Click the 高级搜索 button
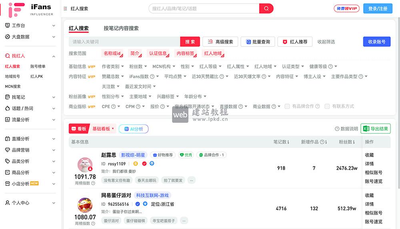This screenshot has height=229, width=400. pyautogui.click(x=220, y=42)
